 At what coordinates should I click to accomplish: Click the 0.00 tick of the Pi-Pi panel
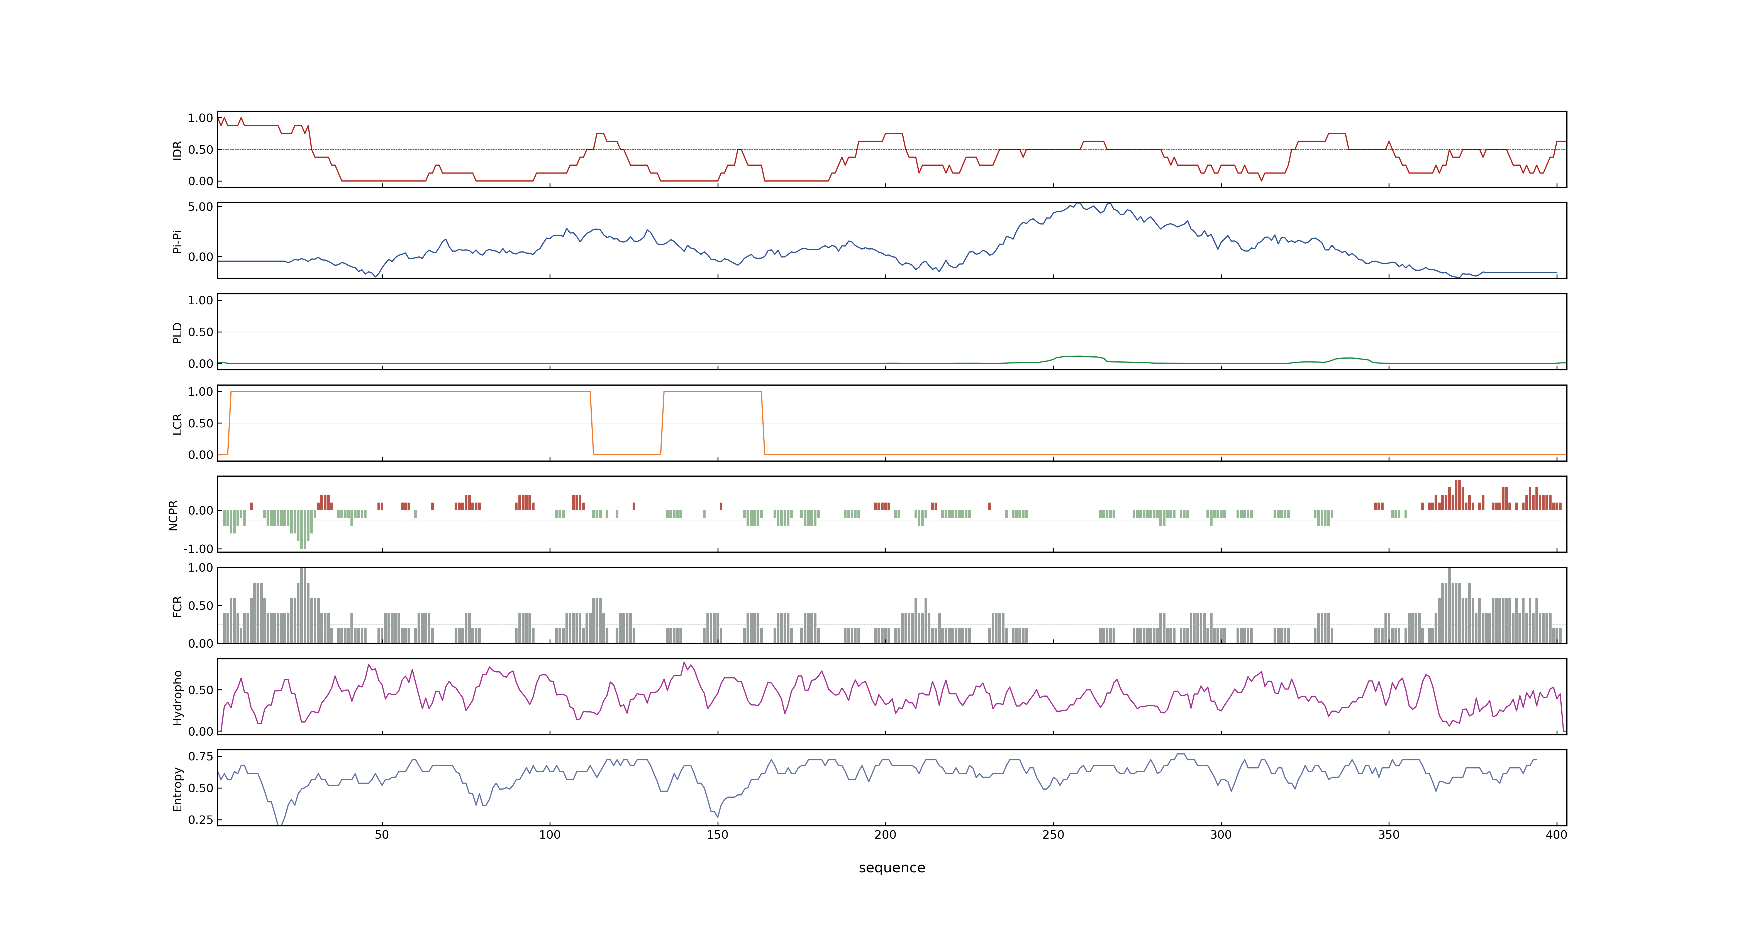pyautogui.click(x=201, y=257)
